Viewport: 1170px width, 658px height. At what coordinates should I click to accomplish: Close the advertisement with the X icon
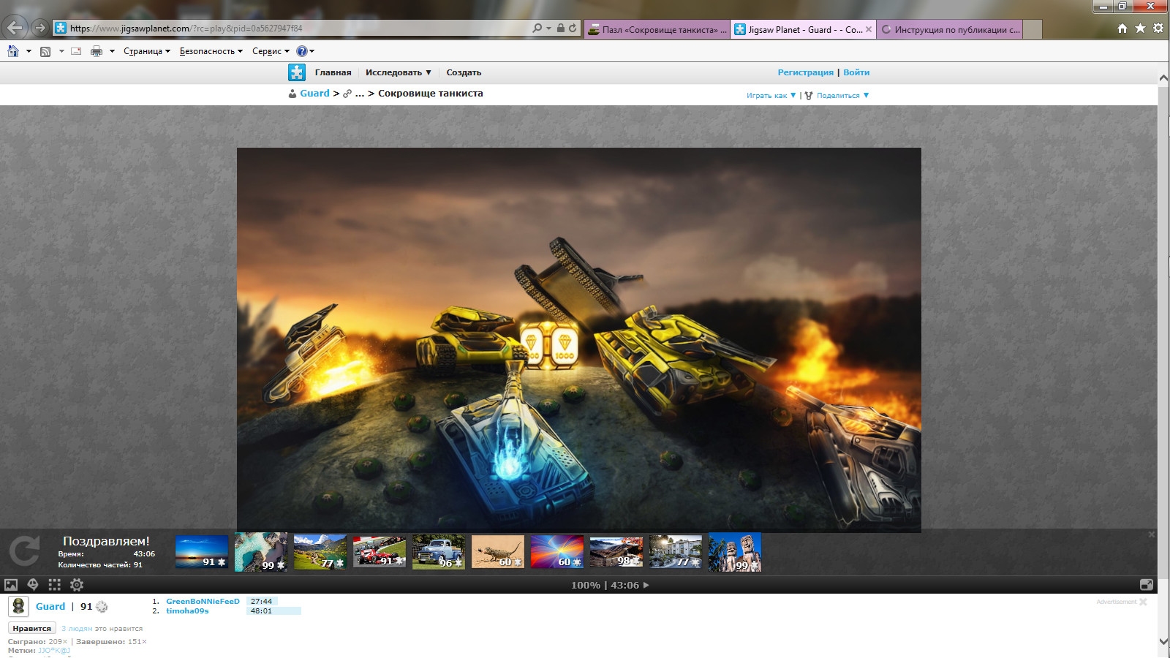1143,602
